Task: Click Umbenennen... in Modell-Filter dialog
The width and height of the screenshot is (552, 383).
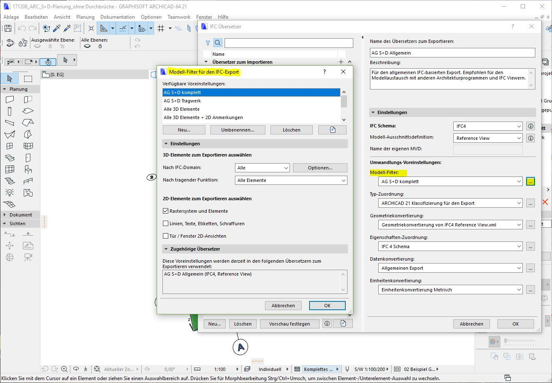Action: pyautogui.click(x=238, y=130)
